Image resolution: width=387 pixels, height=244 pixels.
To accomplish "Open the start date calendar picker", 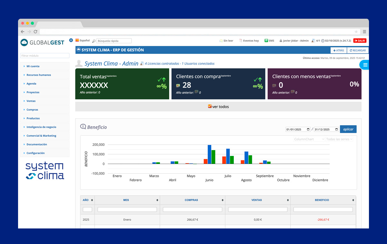I will pos(308,129).
